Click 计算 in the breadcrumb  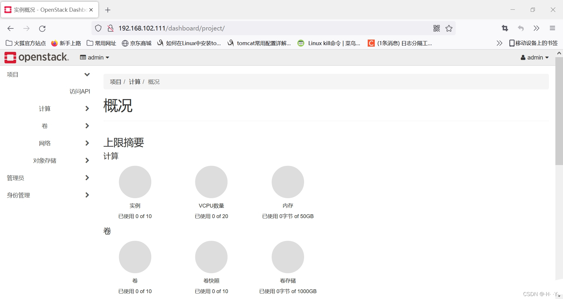point(135,82)
